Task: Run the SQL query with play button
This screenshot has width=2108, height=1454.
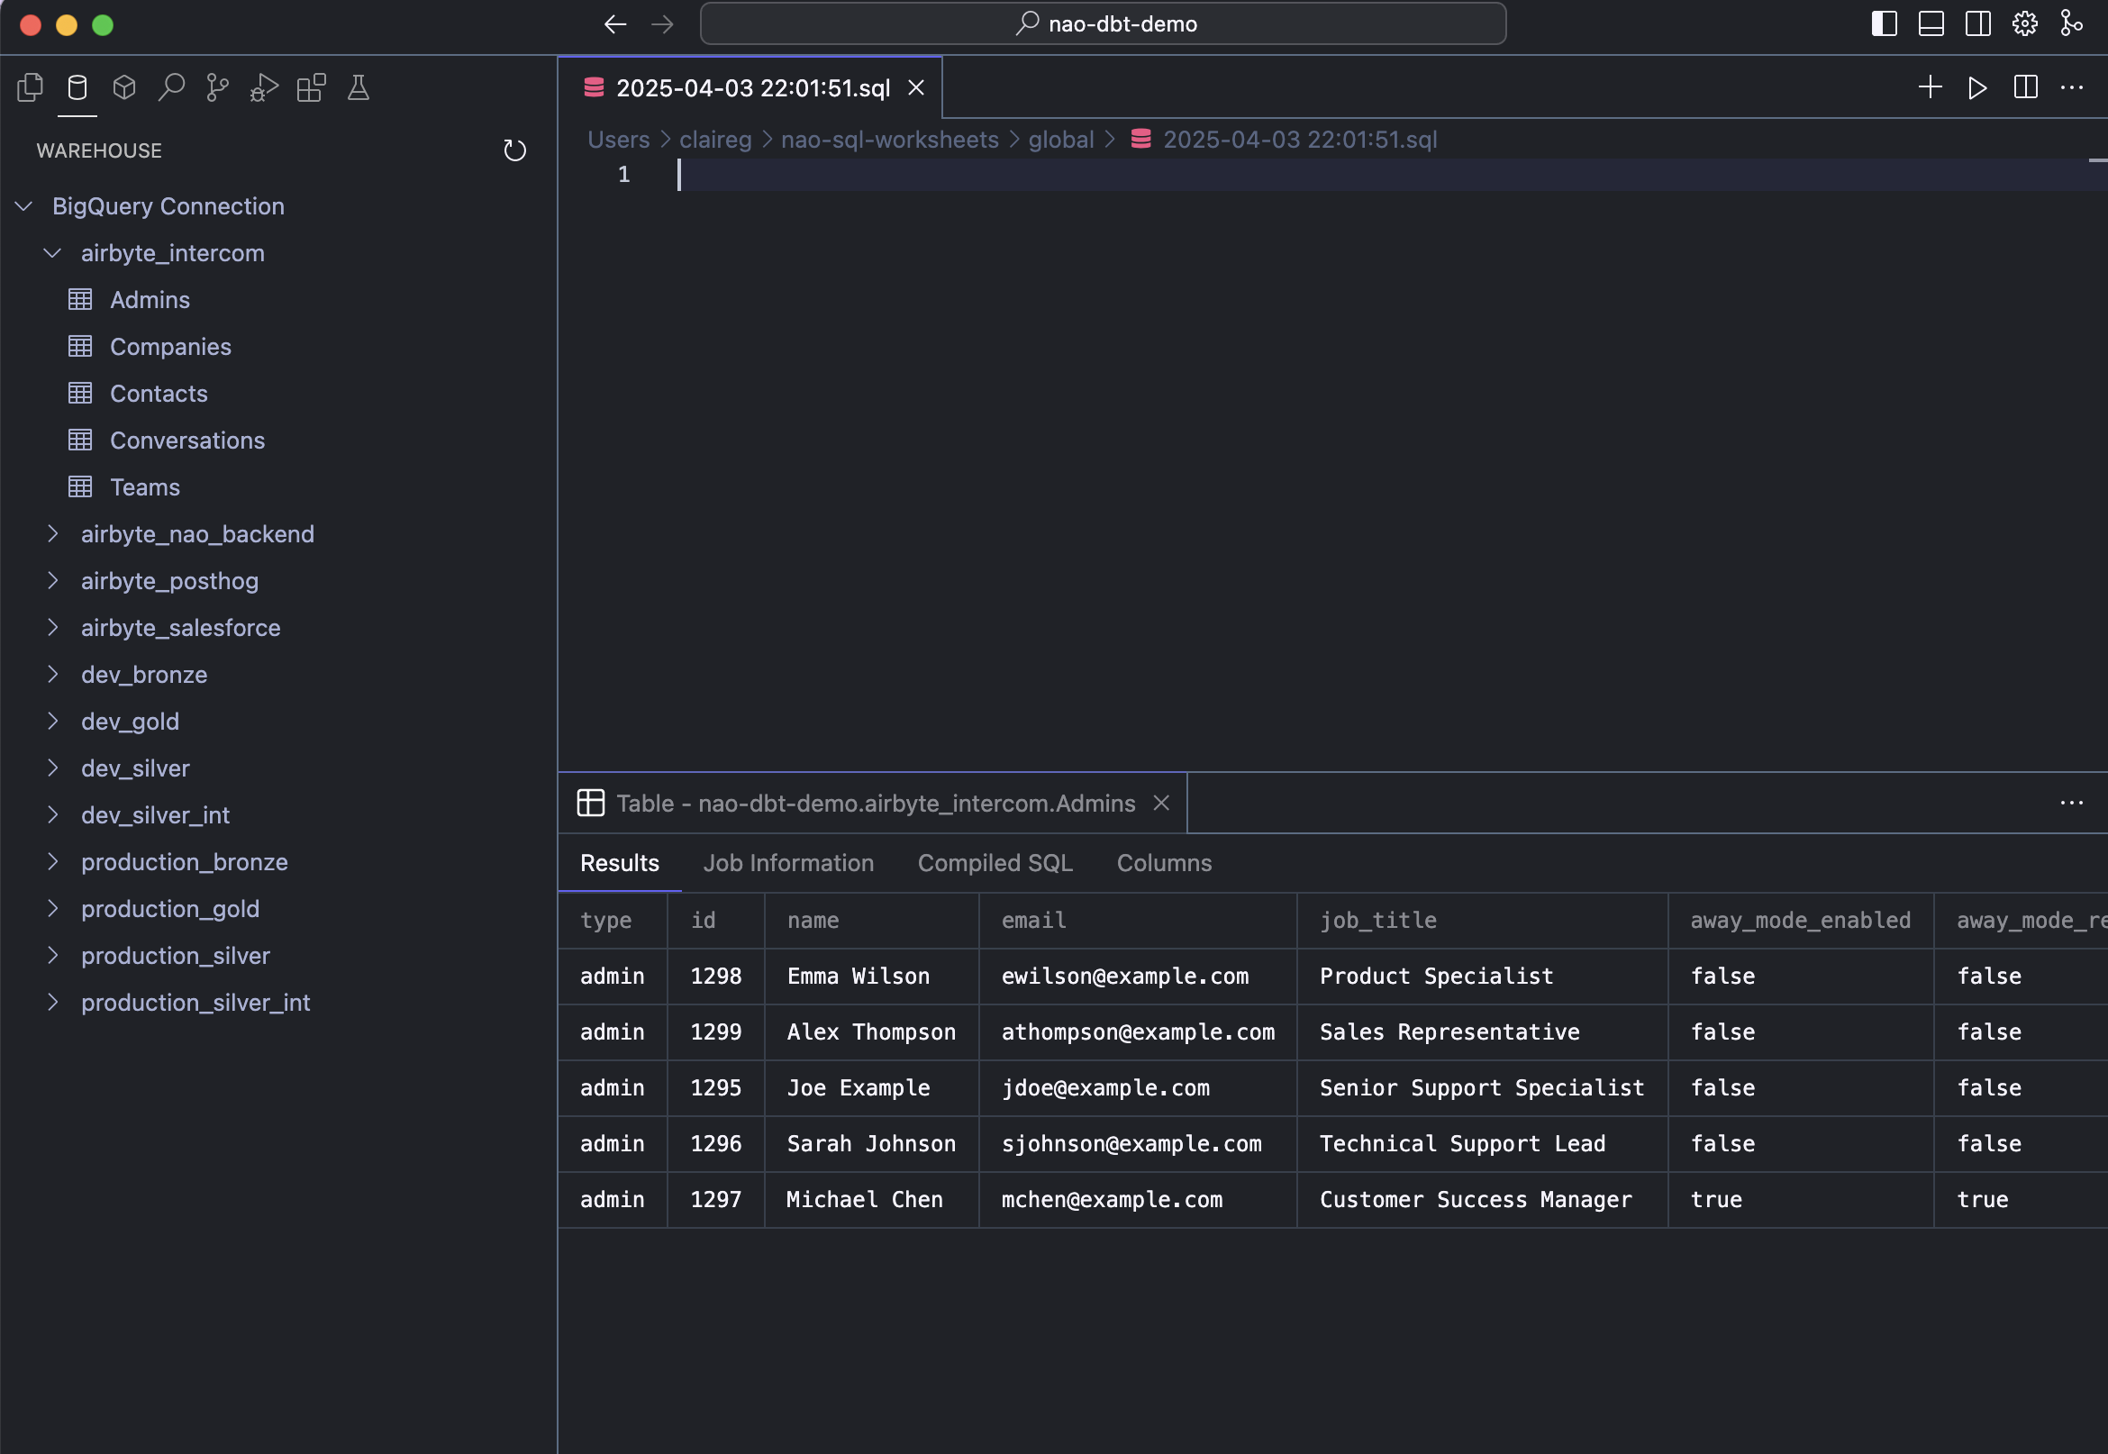Action: click(1976, 87)
